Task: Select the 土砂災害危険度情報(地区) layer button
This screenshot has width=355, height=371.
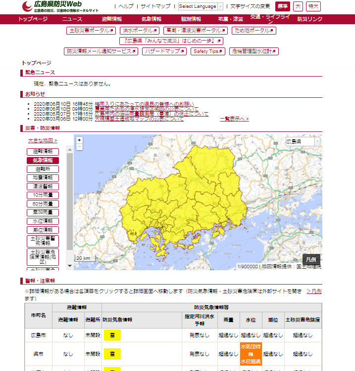Action: pyautogui.click(x=43, y=257)
